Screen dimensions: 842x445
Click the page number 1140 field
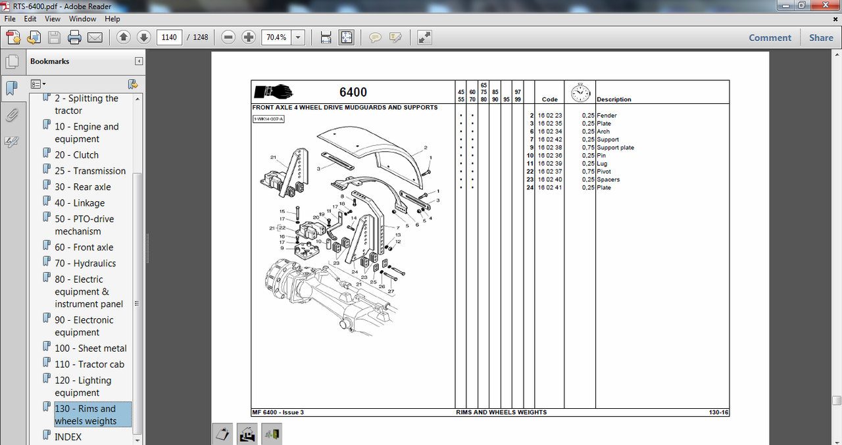point(169,37)
